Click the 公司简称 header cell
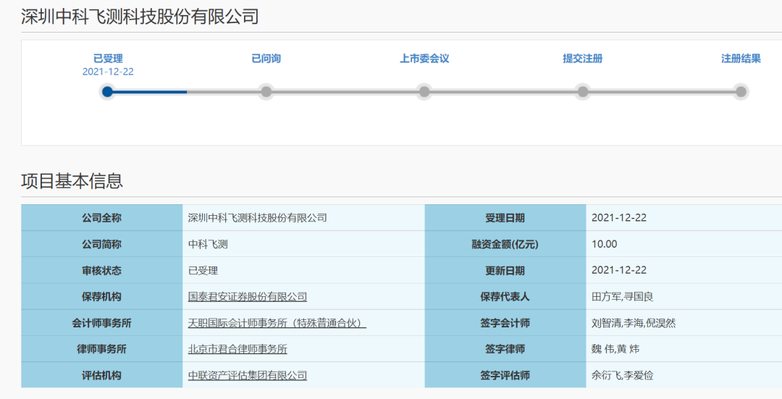782x399 pixels. (102, 244)
